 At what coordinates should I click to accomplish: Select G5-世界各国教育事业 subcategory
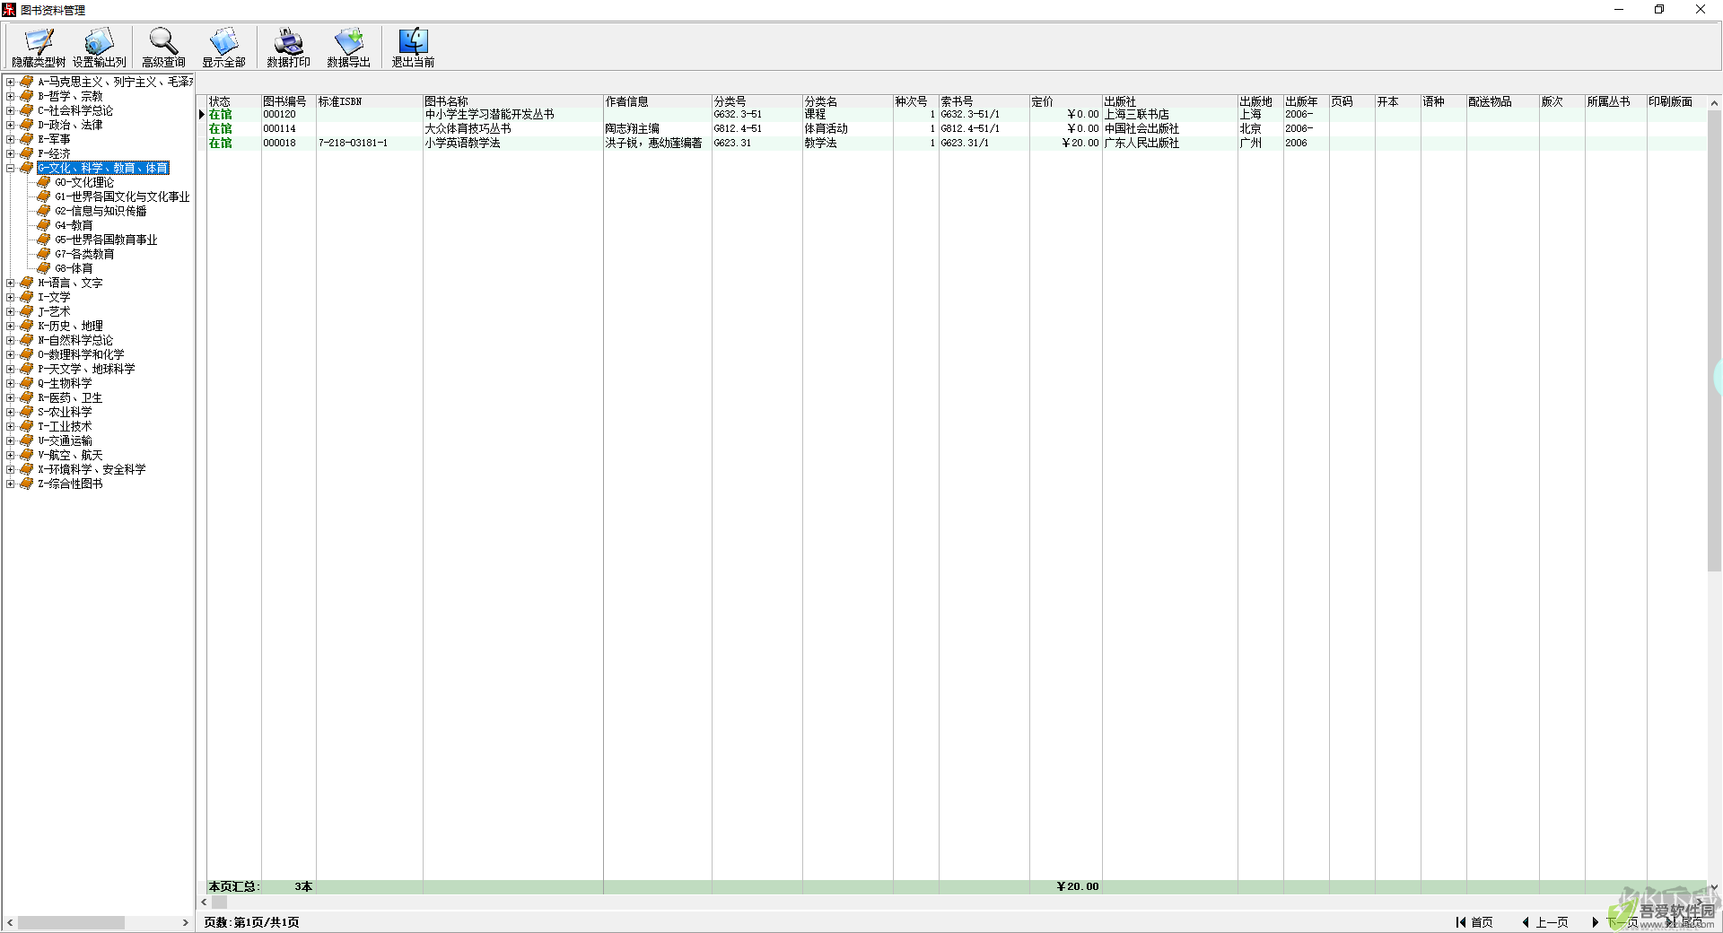click(106, 240)
